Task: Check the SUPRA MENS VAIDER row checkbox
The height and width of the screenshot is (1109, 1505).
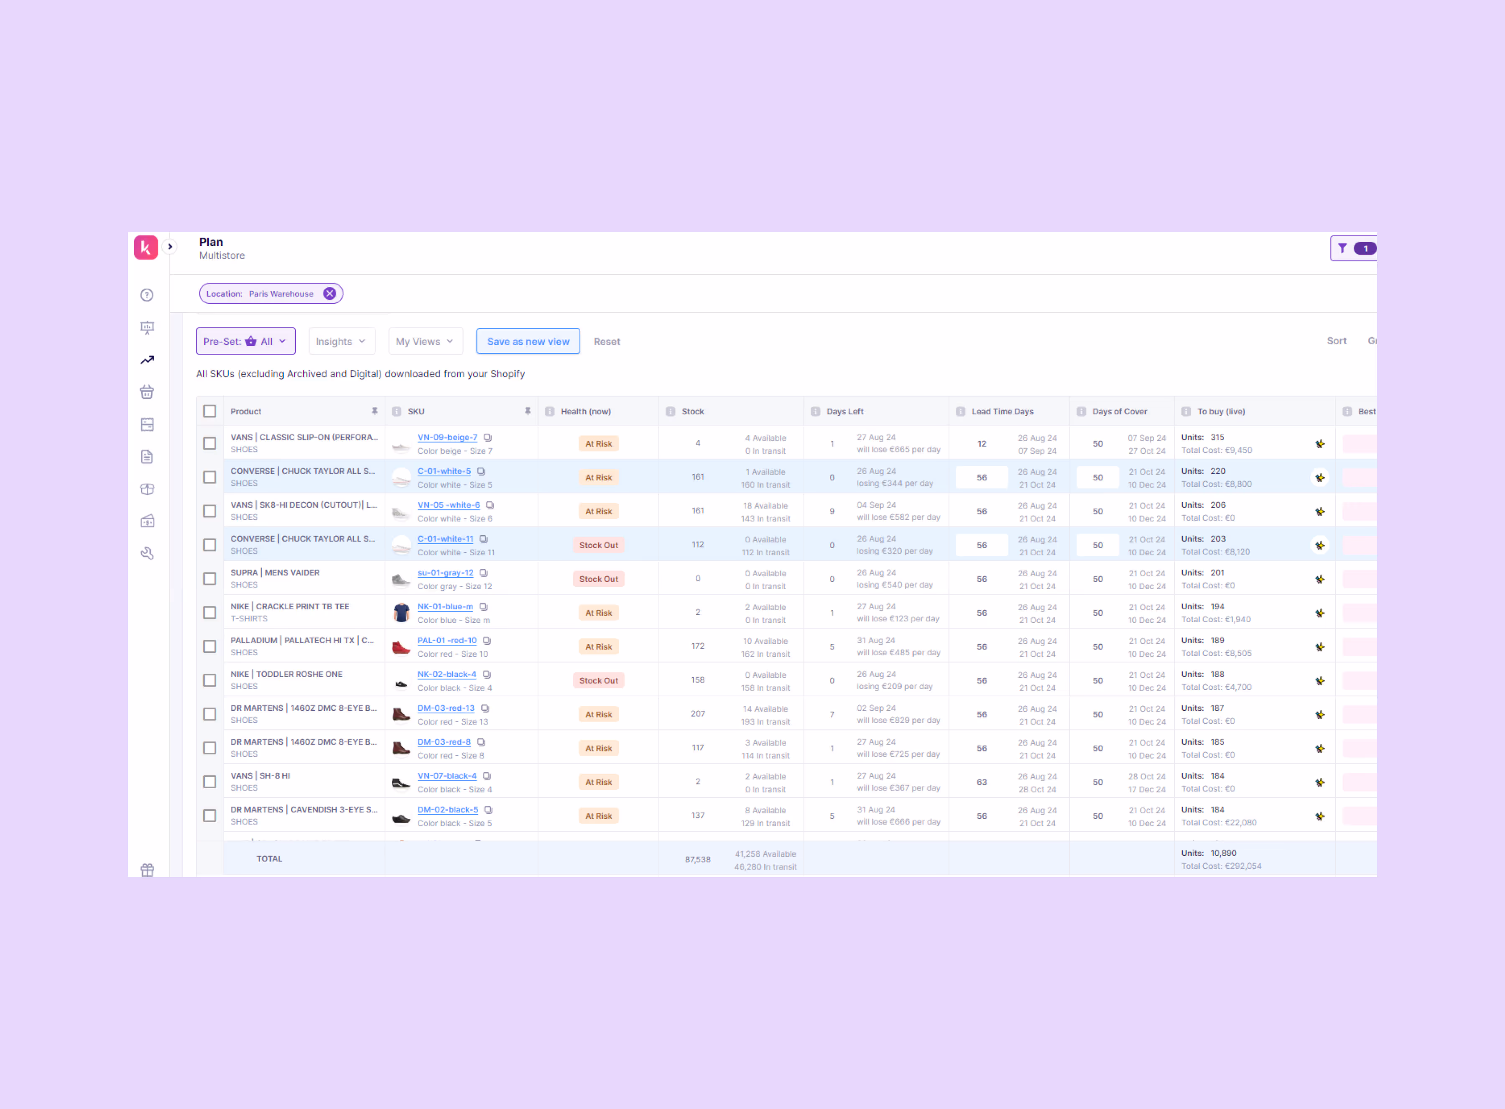Action: [x=210, y=578]
